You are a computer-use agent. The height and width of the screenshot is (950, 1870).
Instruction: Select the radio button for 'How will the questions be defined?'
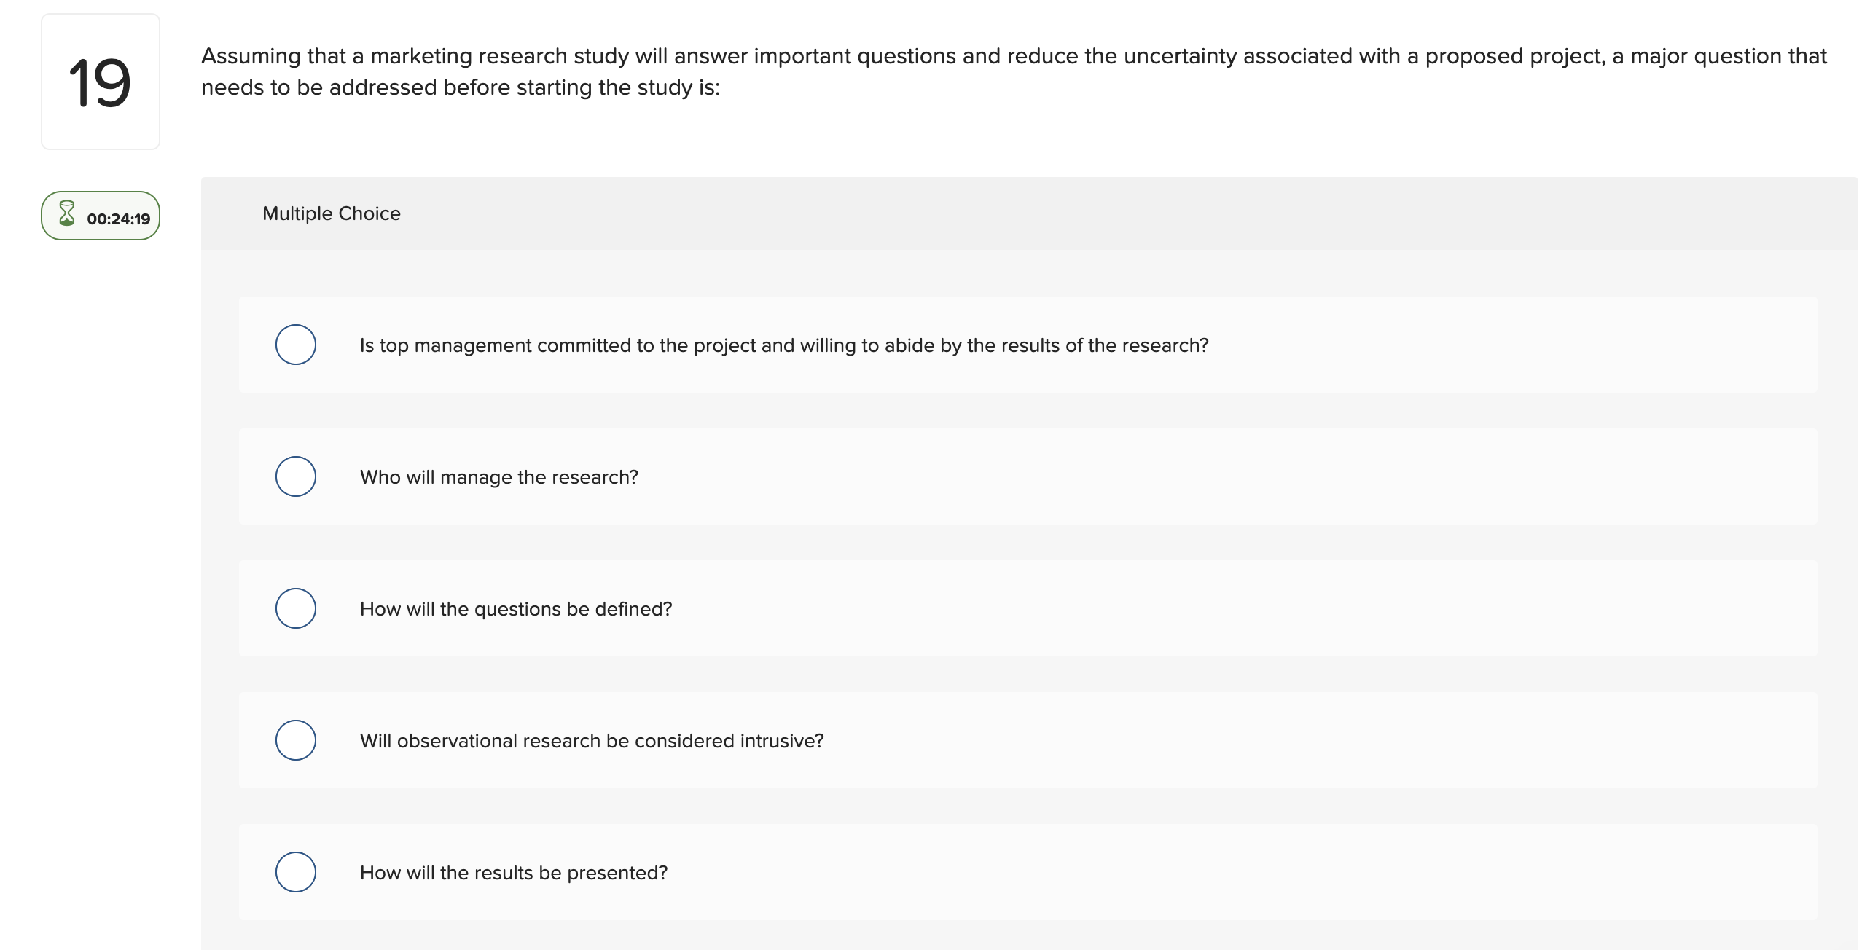click(x=296, y=608)
